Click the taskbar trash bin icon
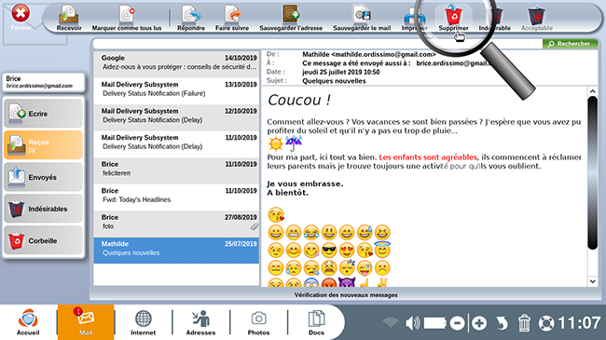Screen dimensions: 606x340 click(524, 322)
